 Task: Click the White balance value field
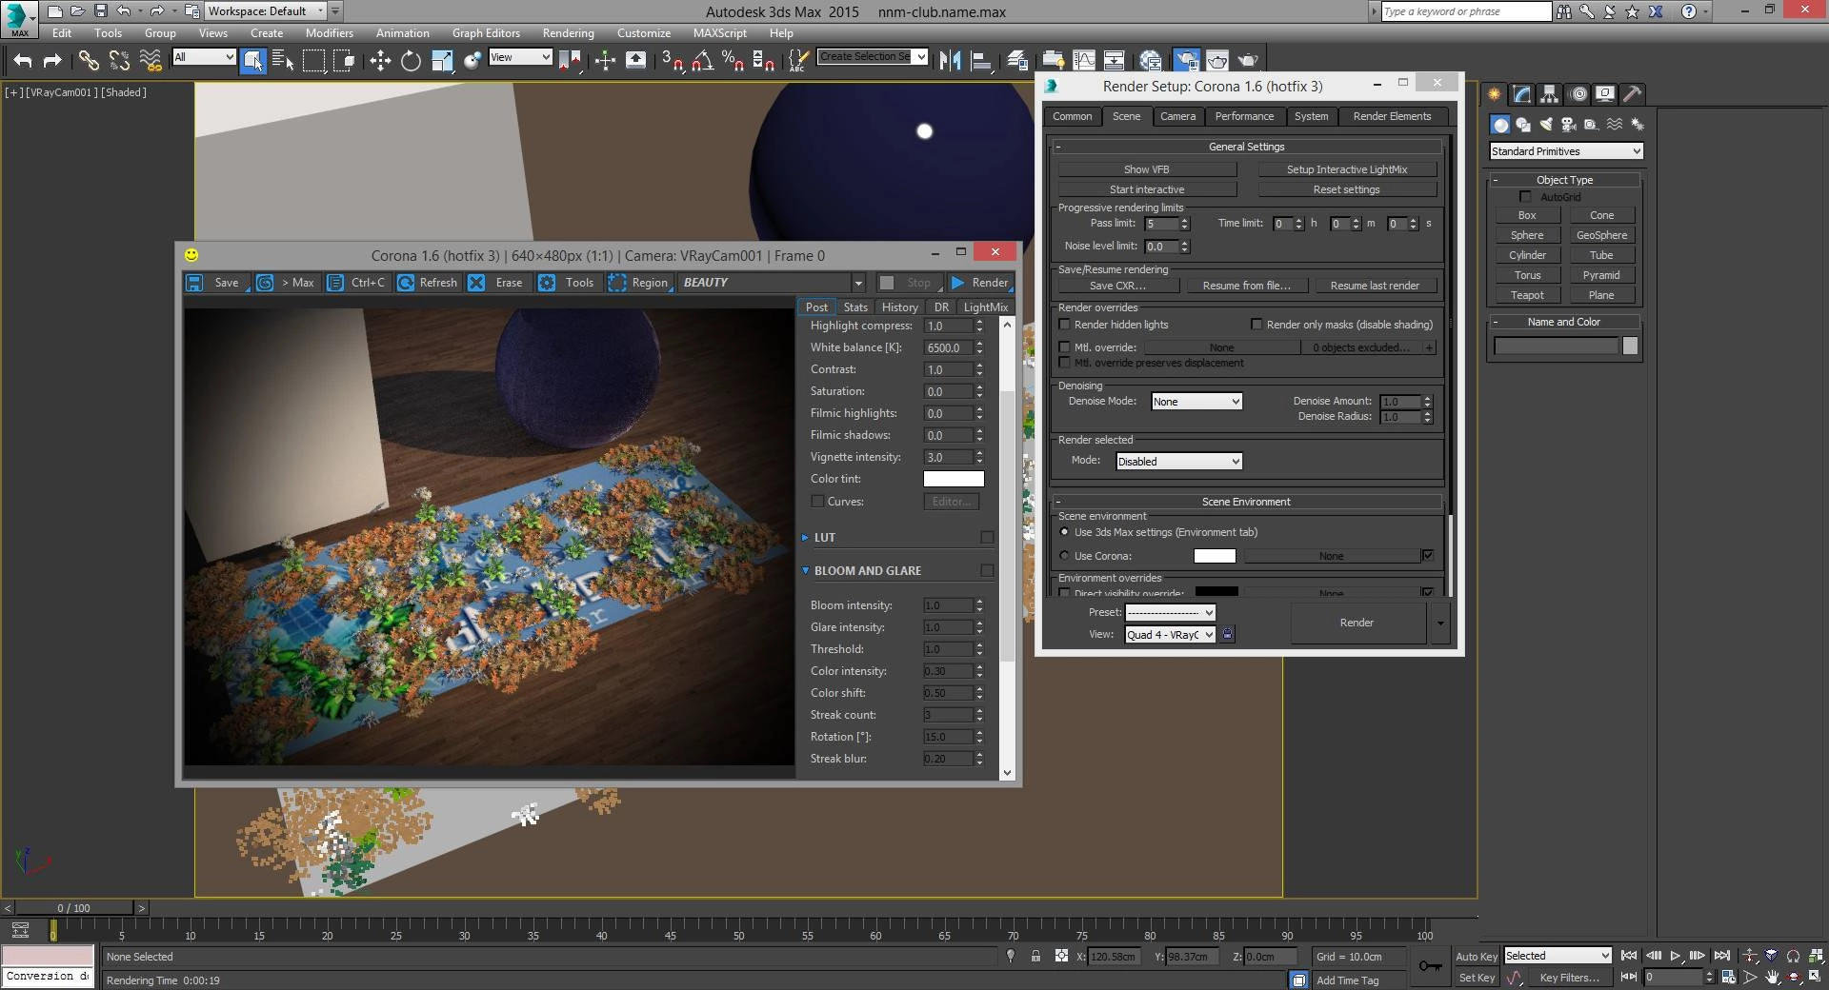coord(948,347)
